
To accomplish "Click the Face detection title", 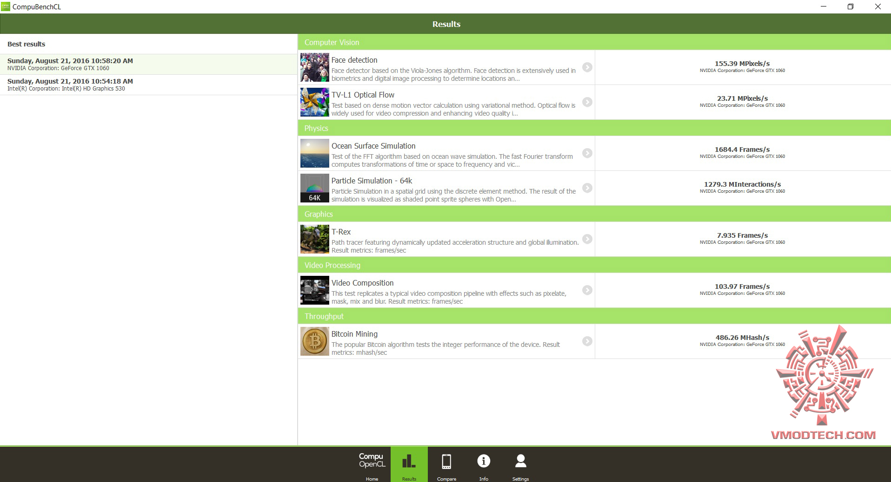I will (x=354, y=60).
